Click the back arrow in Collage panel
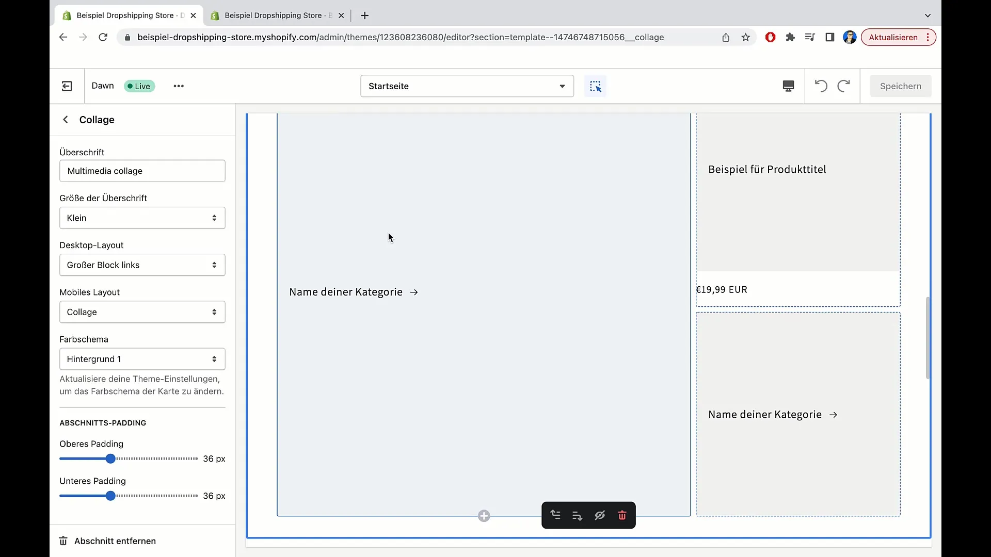The image size is (991, 557). [66, 120]
